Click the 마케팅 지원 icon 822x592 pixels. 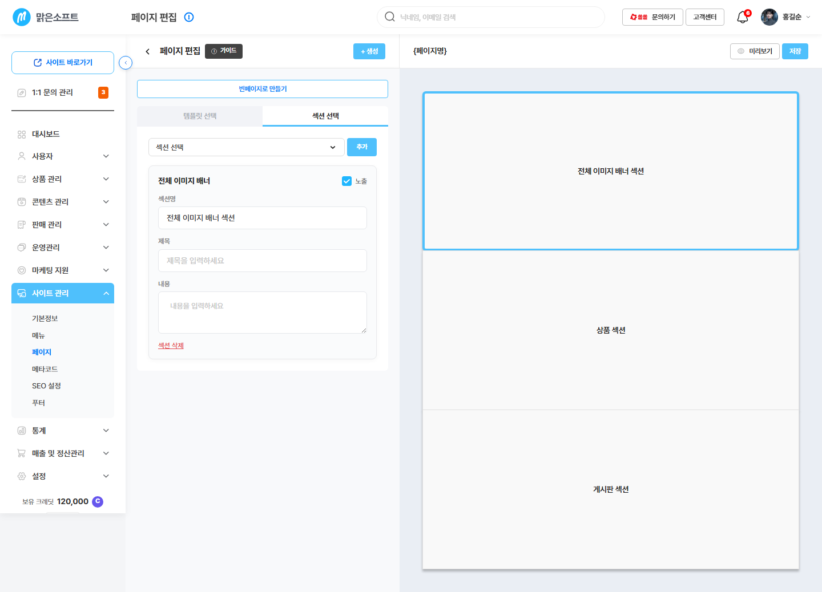tap(22, 270)
